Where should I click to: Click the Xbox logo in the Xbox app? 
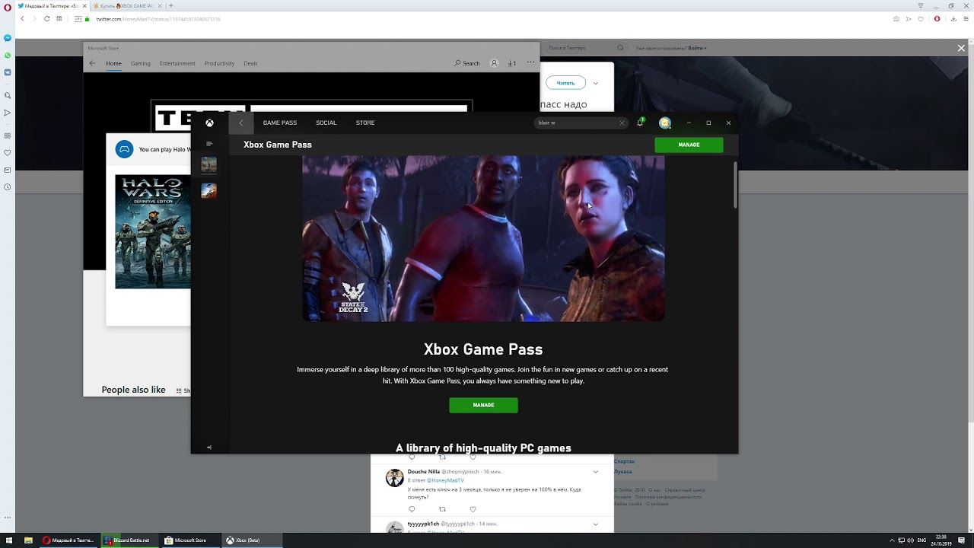(x=209, y=123)
